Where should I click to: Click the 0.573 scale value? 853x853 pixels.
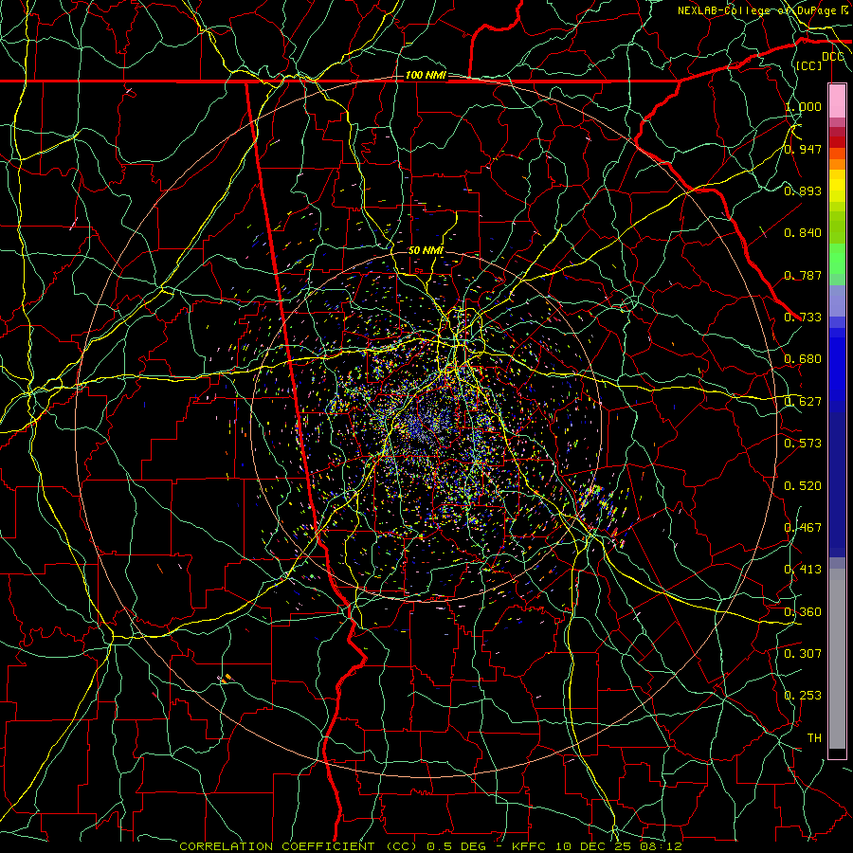click(x=803, y=444)
